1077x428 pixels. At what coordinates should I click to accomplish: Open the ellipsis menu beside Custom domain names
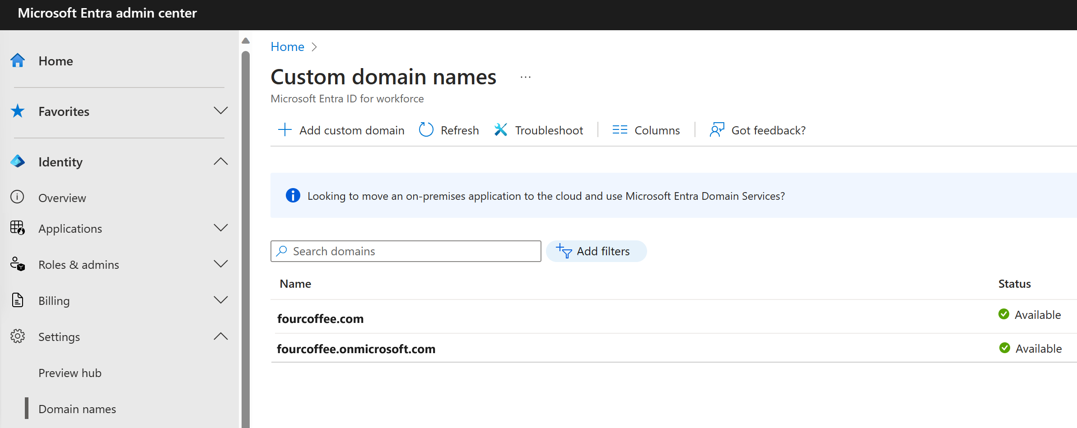pos(526,77)
